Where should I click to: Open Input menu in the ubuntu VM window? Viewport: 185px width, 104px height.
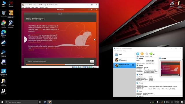[37, 7]
